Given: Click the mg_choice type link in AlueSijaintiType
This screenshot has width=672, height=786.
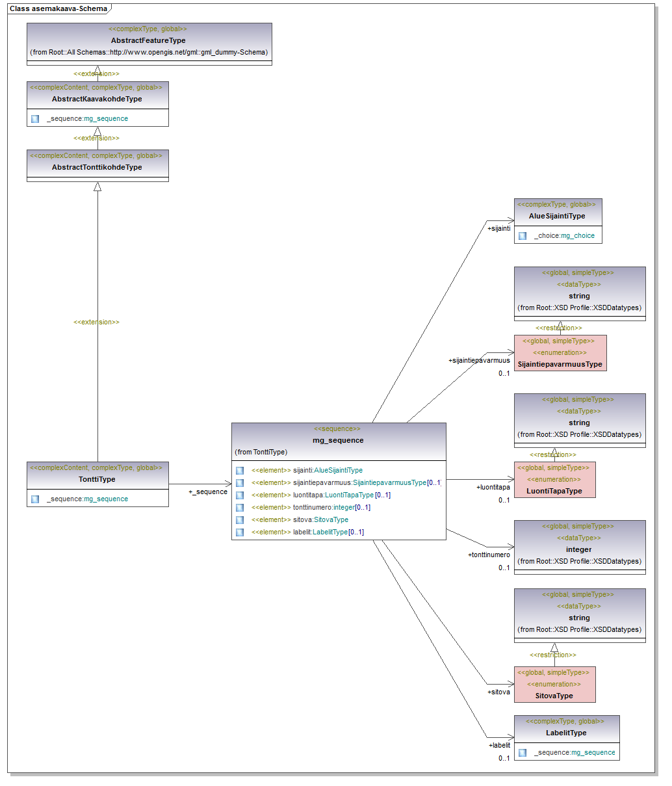Looking at the screenshot, I should [577, 236].
